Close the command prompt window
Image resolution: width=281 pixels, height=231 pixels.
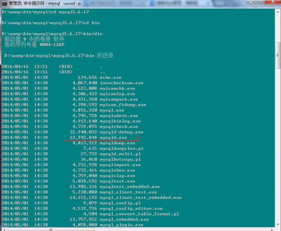click(x=273, y=2)
